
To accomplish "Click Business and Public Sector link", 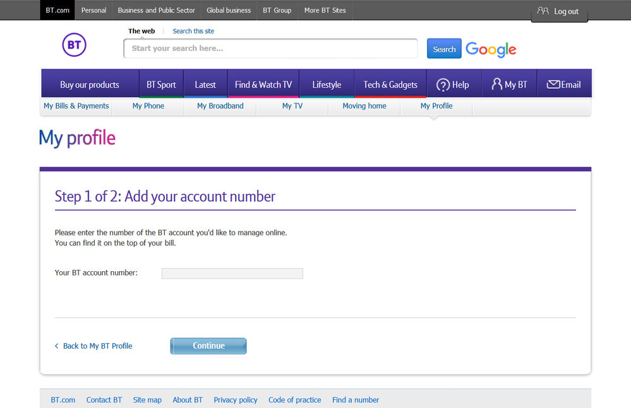I will [x=156, y=10].
